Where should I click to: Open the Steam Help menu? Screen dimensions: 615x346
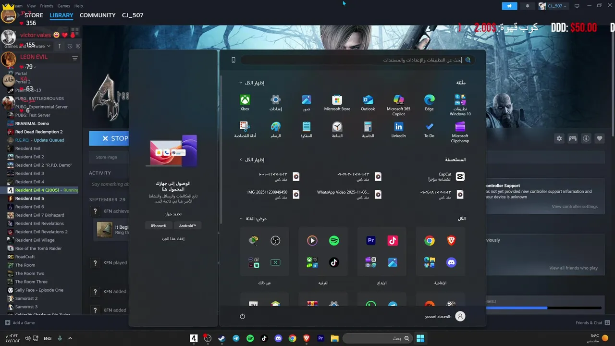click(x=78, y=6)
